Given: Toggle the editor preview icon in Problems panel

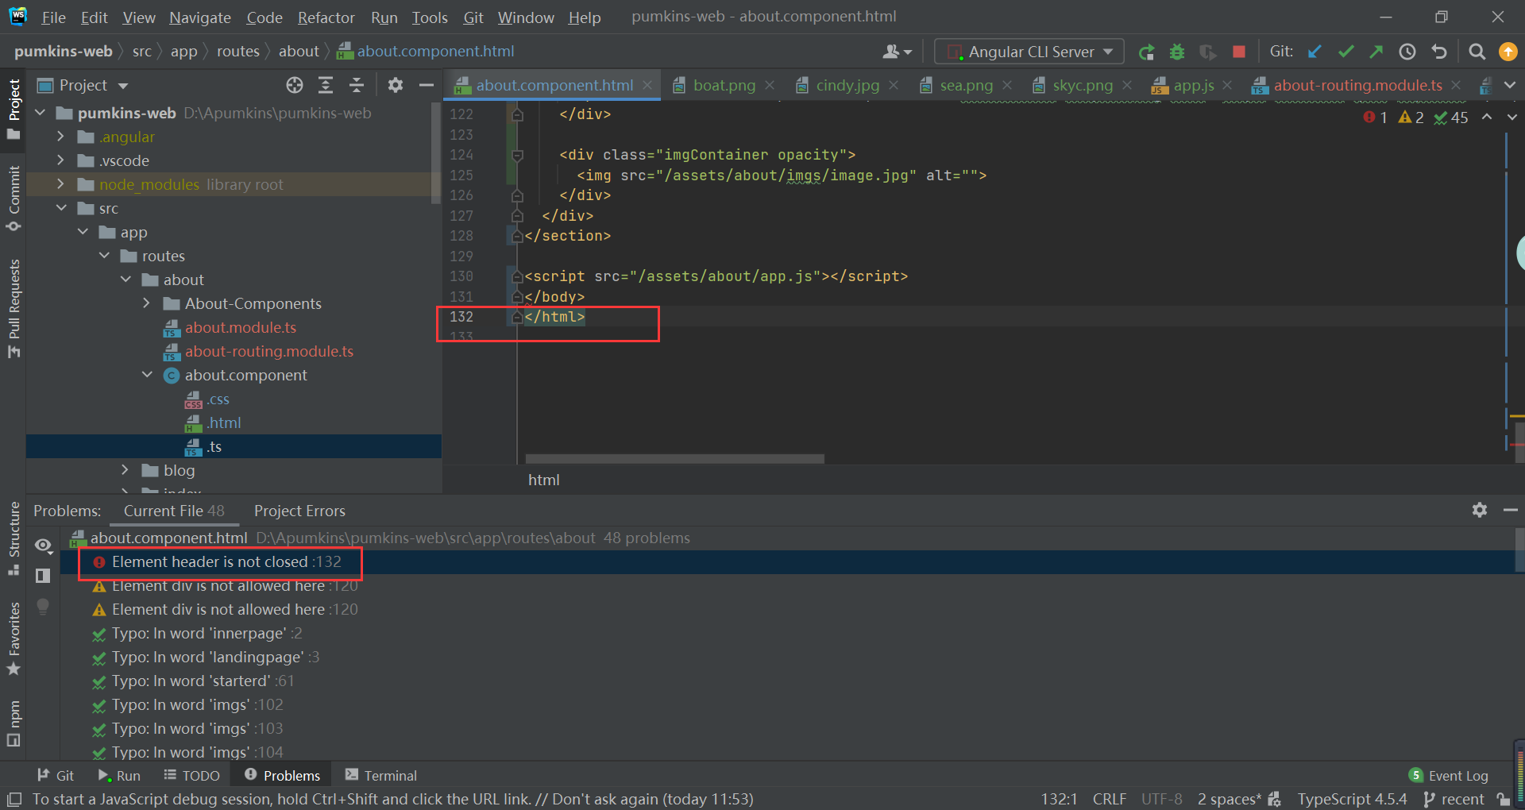Looking at the screenshot, I should tap(43, 576).
